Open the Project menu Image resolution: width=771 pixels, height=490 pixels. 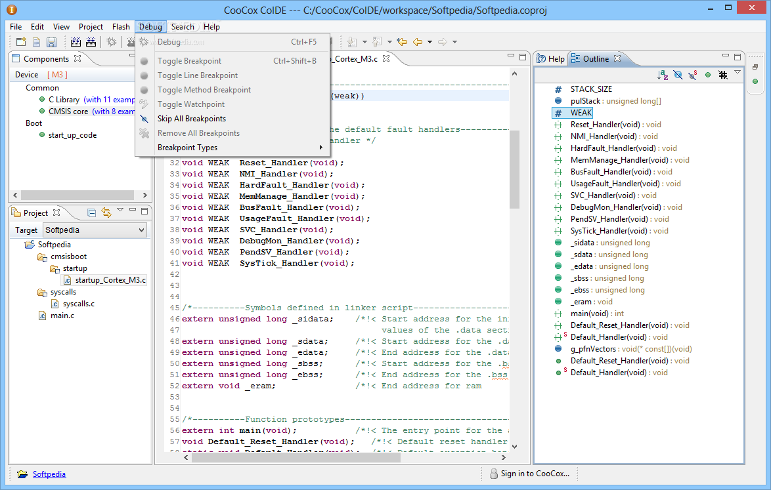(91, 27)
